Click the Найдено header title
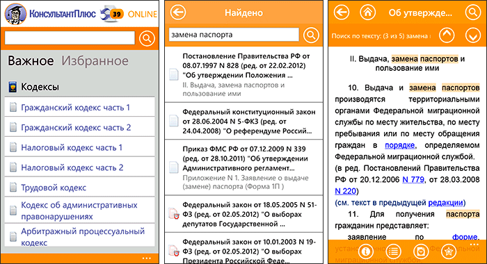Image resolution: width=487 pixels, height=264 pixels. pos(243,13)
